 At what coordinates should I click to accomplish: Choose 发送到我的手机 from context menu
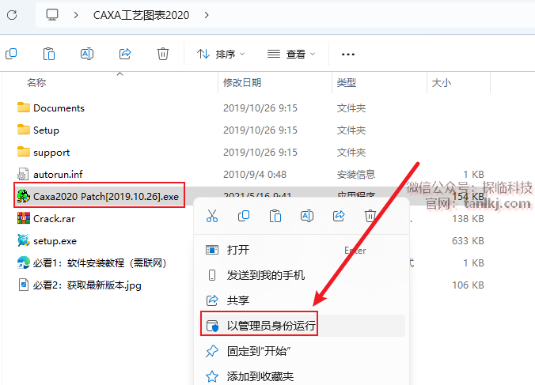pos(302,275)
